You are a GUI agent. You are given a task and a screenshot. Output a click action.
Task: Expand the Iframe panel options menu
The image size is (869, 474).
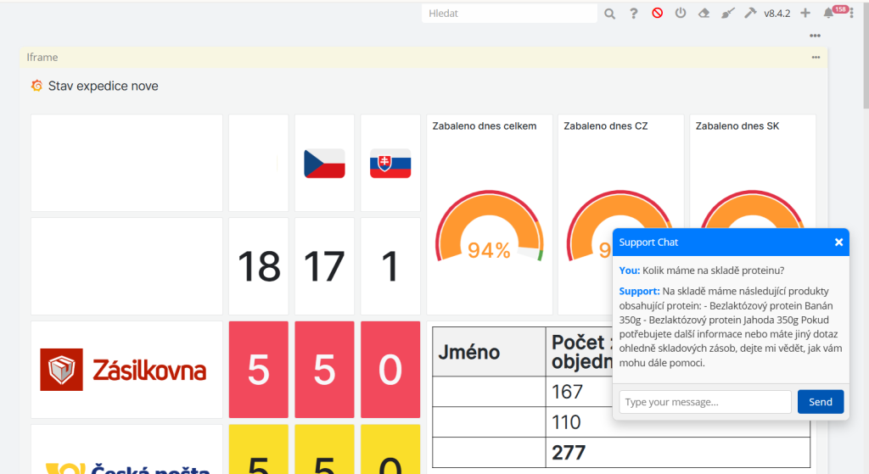(x=816, y=58)
